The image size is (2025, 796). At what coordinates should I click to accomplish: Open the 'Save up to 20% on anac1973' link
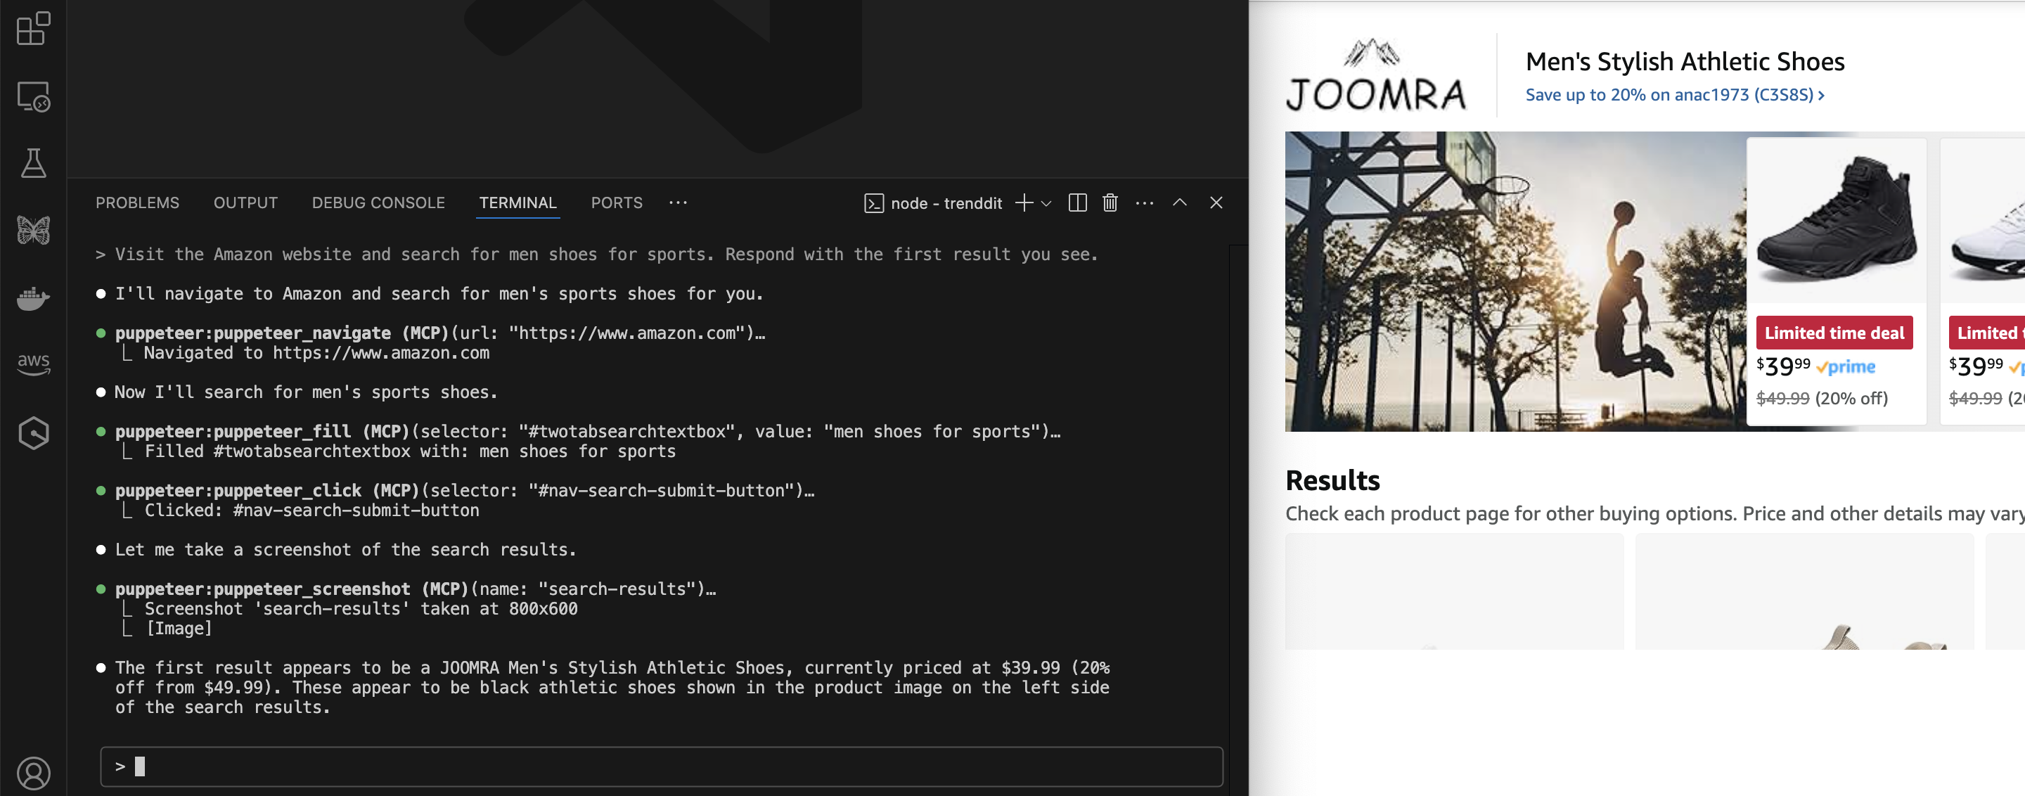click(1675, 95)
